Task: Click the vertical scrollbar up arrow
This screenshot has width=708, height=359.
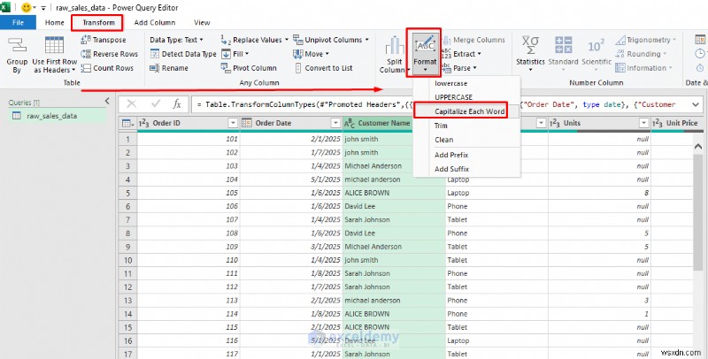Action: pos(698,147)
